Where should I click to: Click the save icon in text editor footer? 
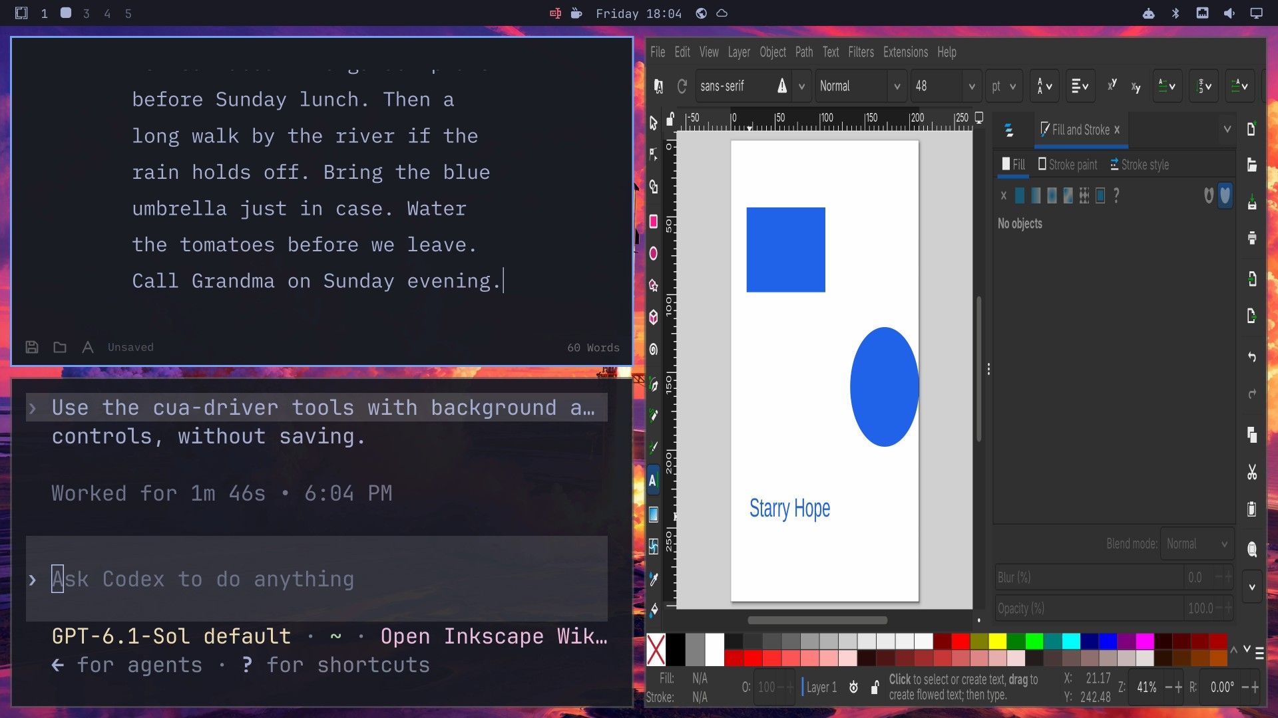point(32,347)
